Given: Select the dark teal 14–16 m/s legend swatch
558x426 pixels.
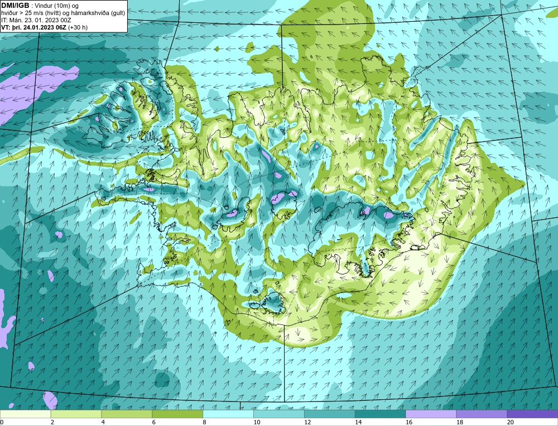Looking at the screenshot, I should click(x=380, y=414).
